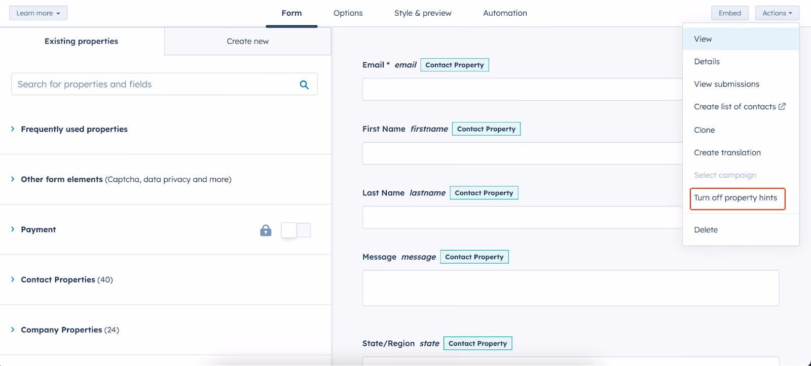Image resolution: width=811 pixels, height=366 pixels.
Task: Click Contact Property badge next to email
Action: 455,65
